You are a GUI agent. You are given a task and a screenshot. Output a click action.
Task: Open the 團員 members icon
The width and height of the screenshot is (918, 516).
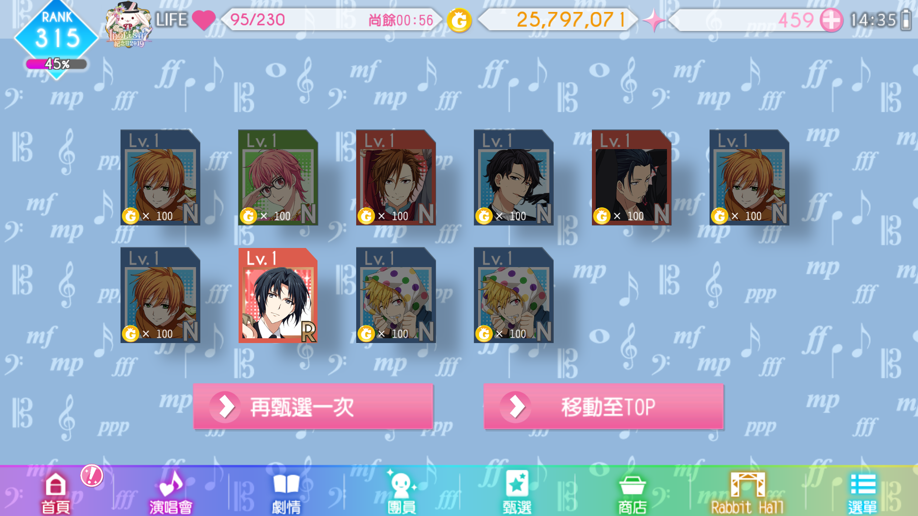(x=401, y=493)
